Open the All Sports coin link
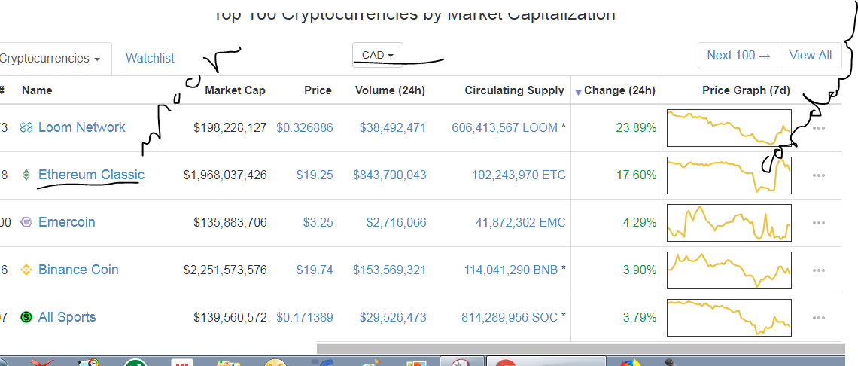 click(x=67, y=317)
